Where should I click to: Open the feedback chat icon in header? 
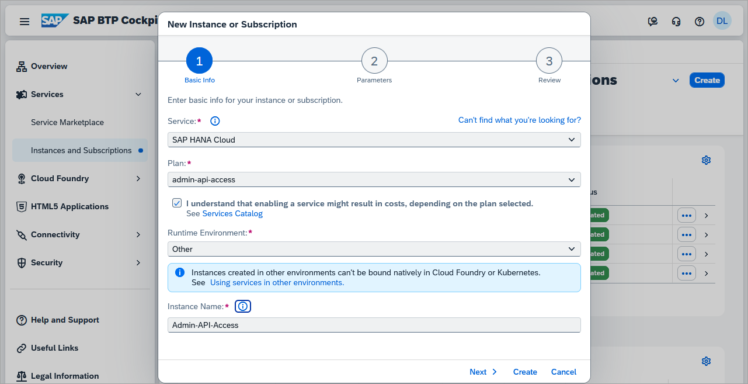click(653, 22)
